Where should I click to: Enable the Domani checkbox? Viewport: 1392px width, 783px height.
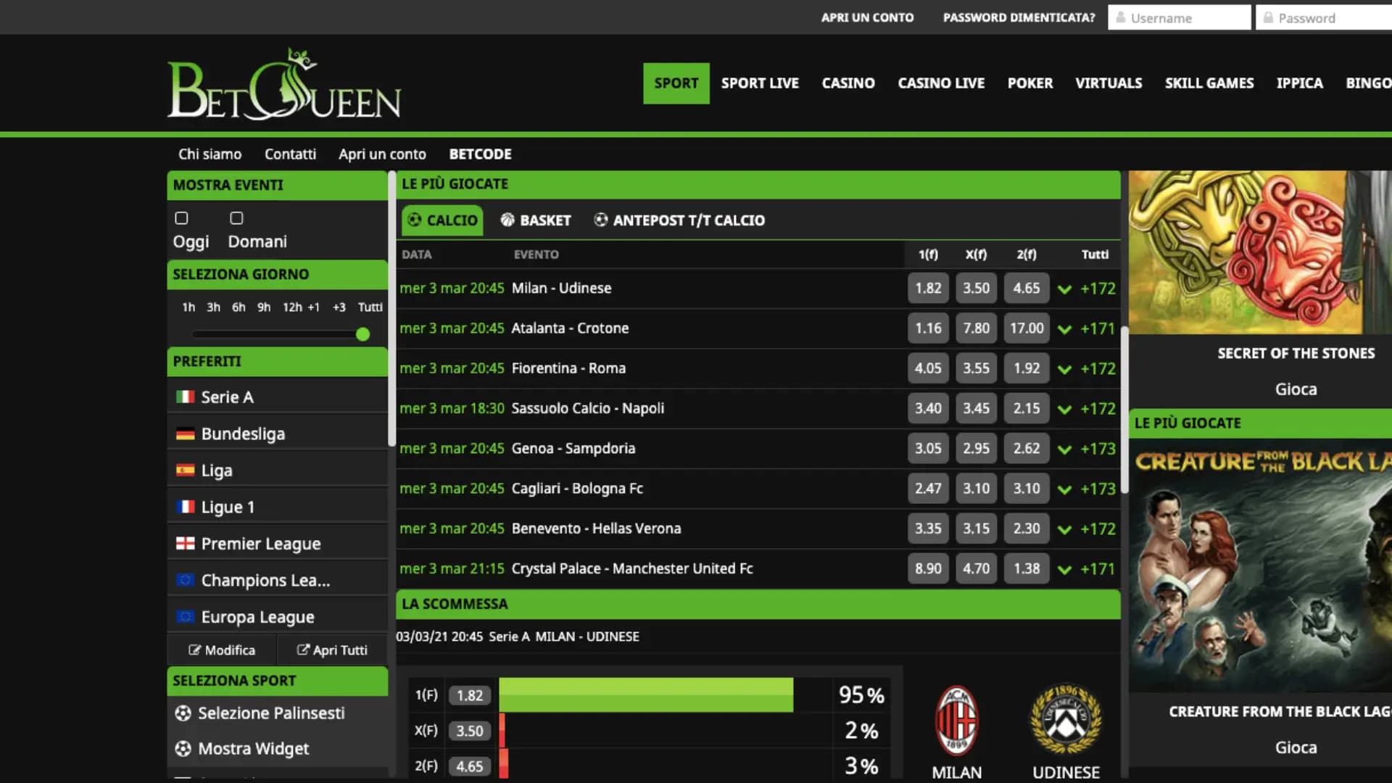[x=236, y=217]
